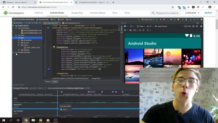Open File Explorer from the taskbar
This screenshot has height=123, width=218.
point(33,120)
